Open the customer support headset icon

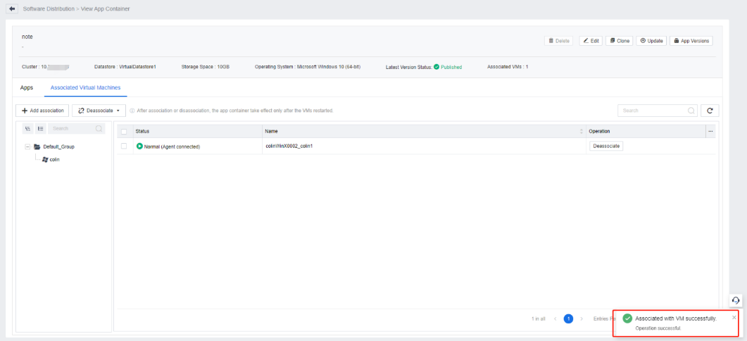click(736, 301)
